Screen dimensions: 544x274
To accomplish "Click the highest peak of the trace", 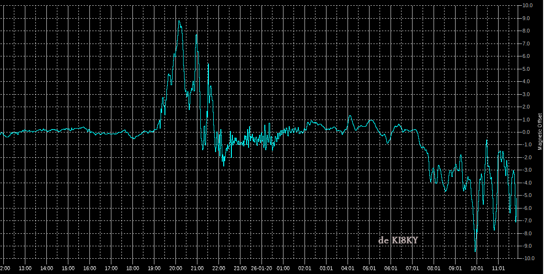I will click(x=179, y=21).
